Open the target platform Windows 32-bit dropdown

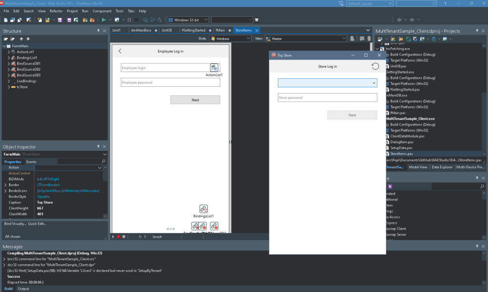click(188, 20)
